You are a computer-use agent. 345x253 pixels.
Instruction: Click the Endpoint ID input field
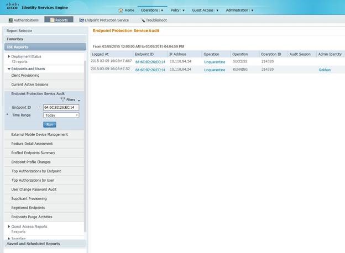click(61, 108)
